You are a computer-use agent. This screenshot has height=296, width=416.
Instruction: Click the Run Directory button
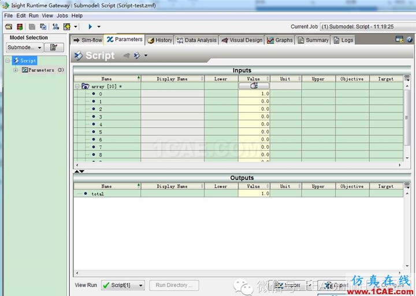[174, 286]
